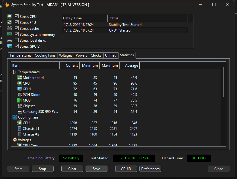The image size is (237, 179).
Task: Click the Elapsed Time value 01:15:03
Action: click(199, 158)
